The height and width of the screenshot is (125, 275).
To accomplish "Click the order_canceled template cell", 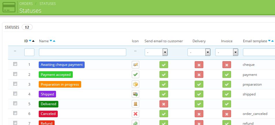I will [x=255, y=114].
